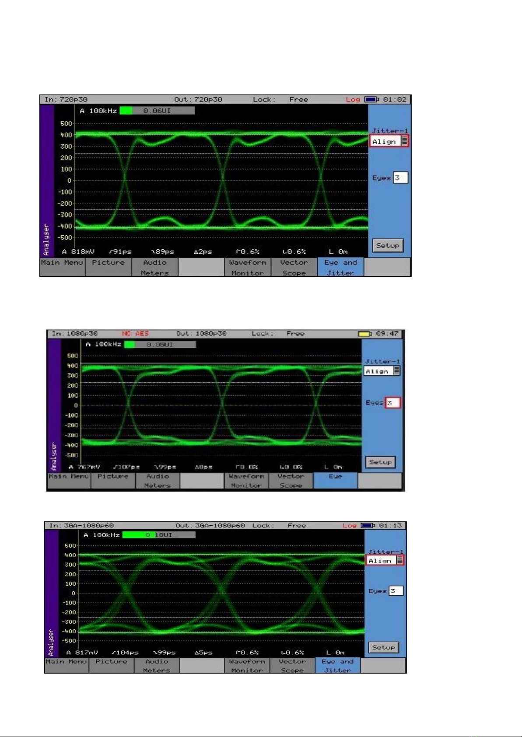Click the amplitude reading "A 767mV"
The width and height of the screenshot is (522, 737).
84,467
